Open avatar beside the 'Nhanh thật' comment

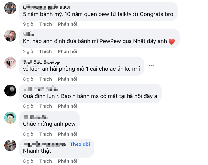tap(10, 145)
